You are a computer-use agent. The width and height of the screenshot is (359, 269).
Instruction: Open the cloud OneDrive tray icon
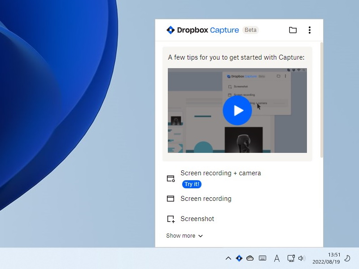coord(250,258)
